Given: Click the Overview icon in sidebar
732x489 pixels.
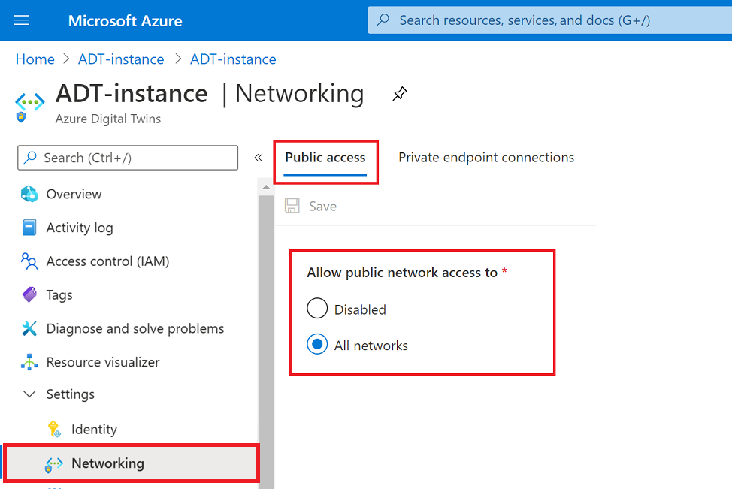Looking at the screenshot, I should tap(29, 194).
